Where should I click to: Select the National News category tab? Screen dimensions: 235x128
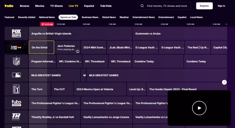tap(47, 17)
